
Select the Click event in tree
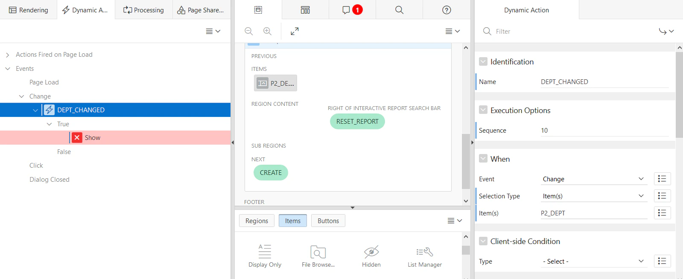(x=36, y=166)
